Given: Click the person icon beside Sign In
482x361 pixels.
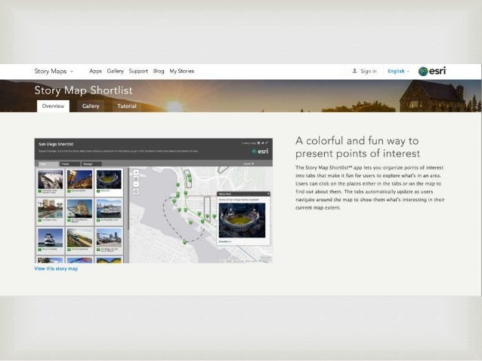Looking at the screenshot, I should coord(354,71).
